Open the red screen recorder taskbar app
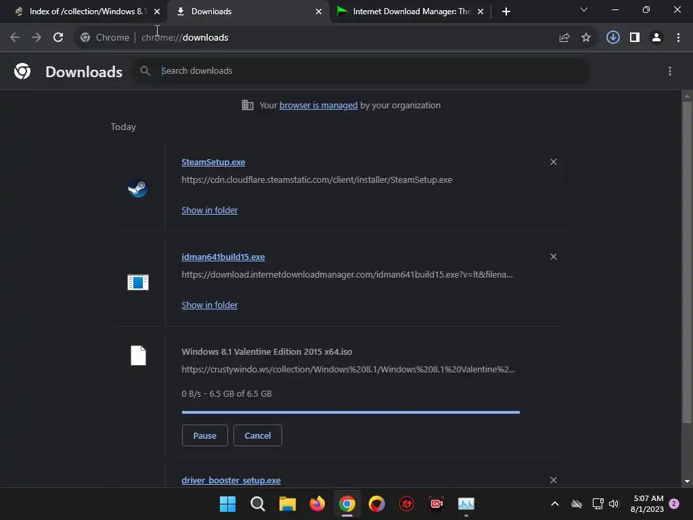Screen dimensions: 693x520 pyautogui.click(x=437, y=504)
